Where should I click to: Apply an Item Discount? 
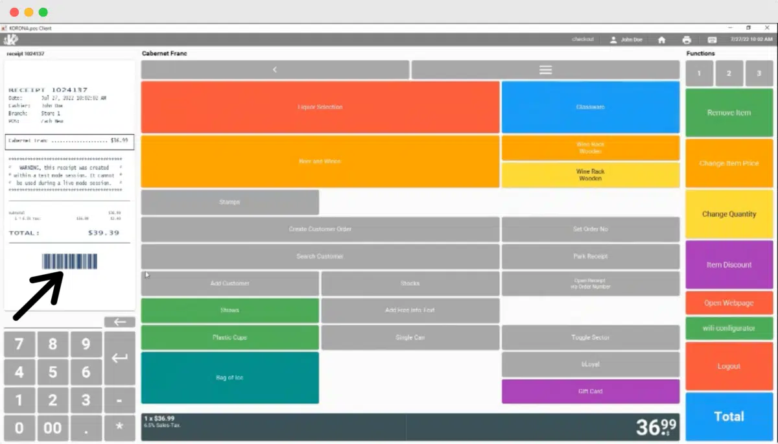click(x=729, y=264)
